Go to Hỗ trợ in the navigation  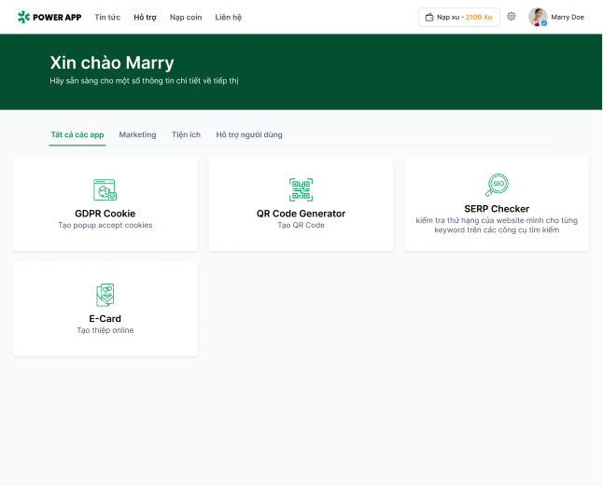coord(145,17)
